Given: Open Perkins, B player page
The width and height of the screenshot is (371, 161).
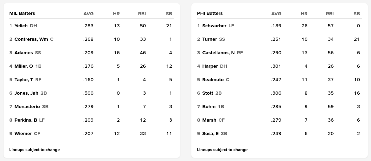Looking at the screenshot, I should point(26,120).
